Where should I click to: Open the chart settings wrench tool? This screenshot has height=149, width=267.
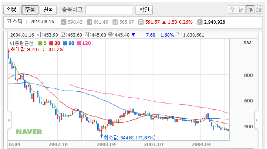pos(232,9)
